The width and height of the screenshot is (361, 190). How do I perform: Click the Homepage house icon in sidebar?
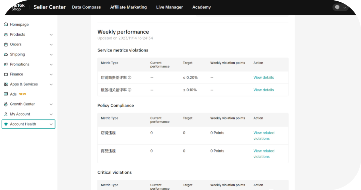click(6, 25)
